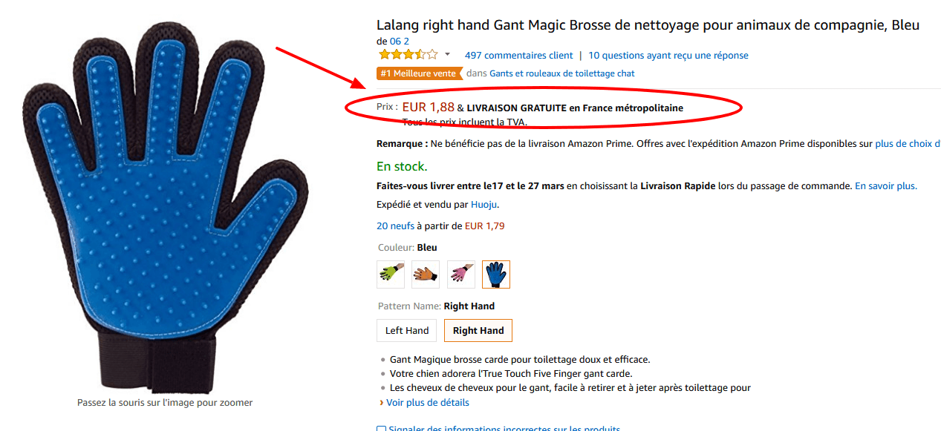Screen dimensions: 941x431
Task: Click the 20 neufs offers link
Action: tap(394, 226)
